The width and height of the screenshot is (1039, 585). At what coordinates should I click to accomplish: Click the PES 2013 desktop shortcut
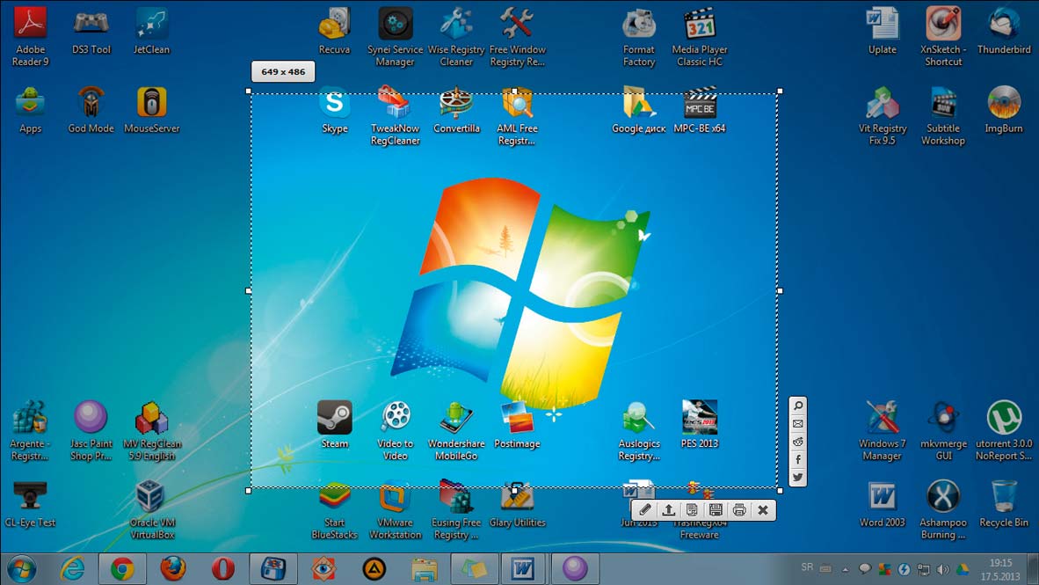coord(700,425)
